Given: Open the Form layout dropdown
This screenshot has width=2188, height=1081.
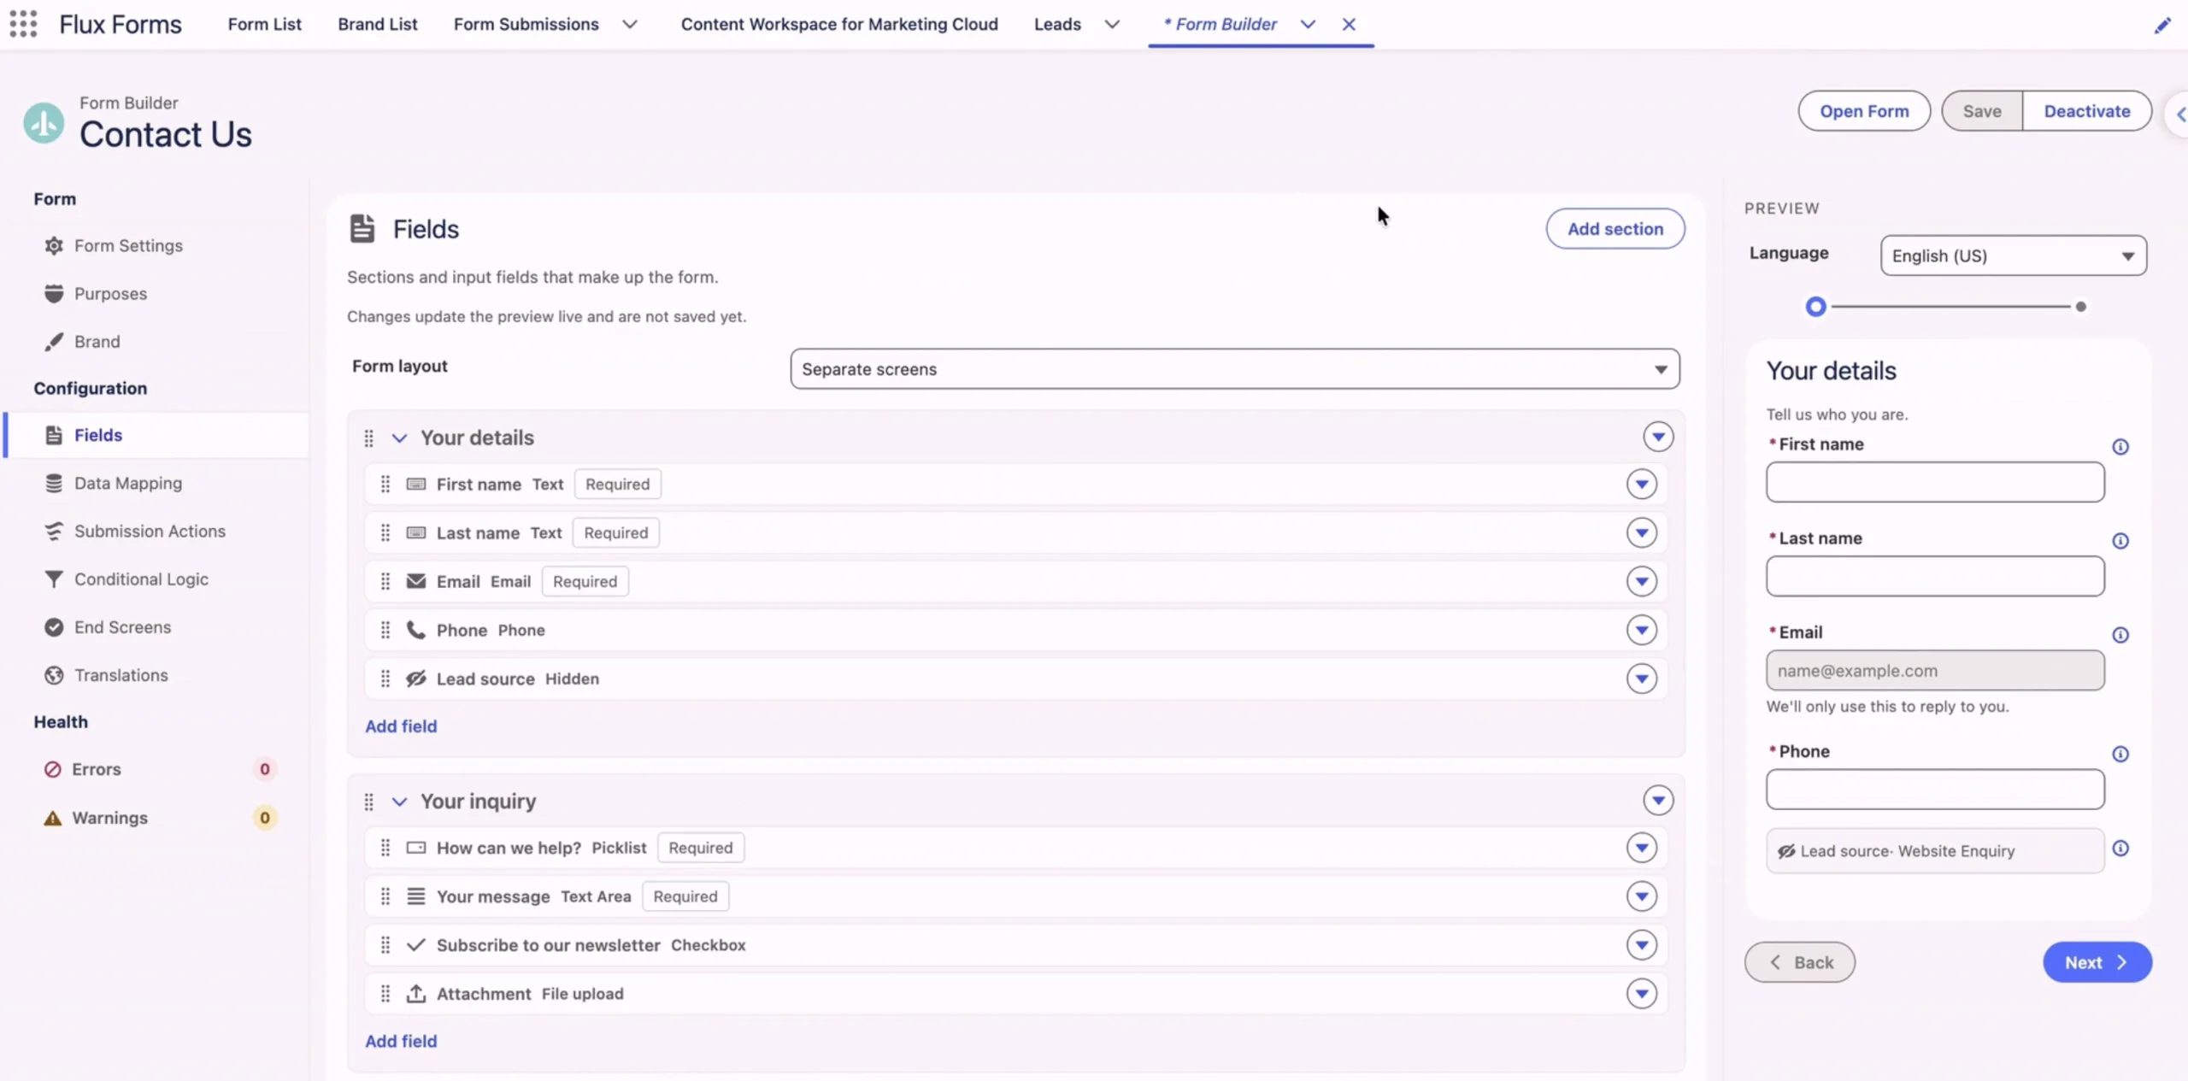Looking at the screenshot, I should 1234,368.
